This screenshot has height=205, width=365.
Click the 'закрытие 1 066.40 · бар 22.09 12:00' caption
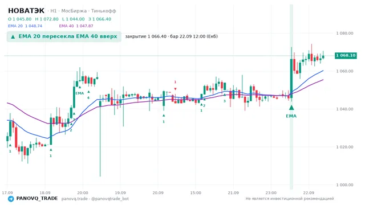pos(171,36)
